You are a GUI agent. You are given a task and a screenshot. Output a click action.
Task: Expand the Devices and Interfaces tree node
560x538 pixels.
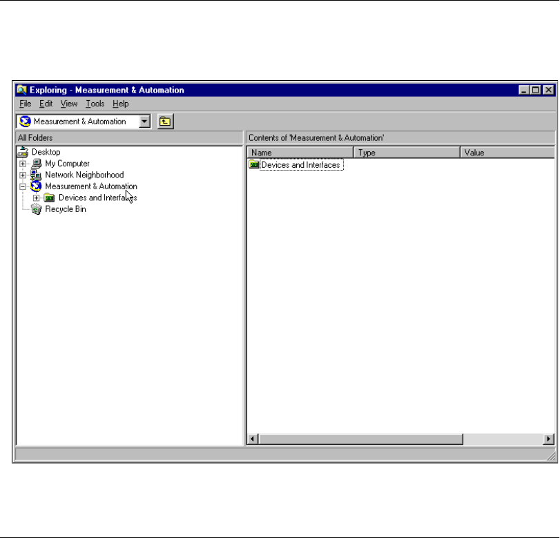36,198
